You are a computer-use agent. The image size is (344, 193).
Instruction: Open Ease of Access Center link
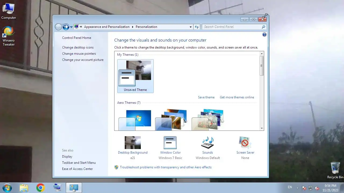coord(77,169)
